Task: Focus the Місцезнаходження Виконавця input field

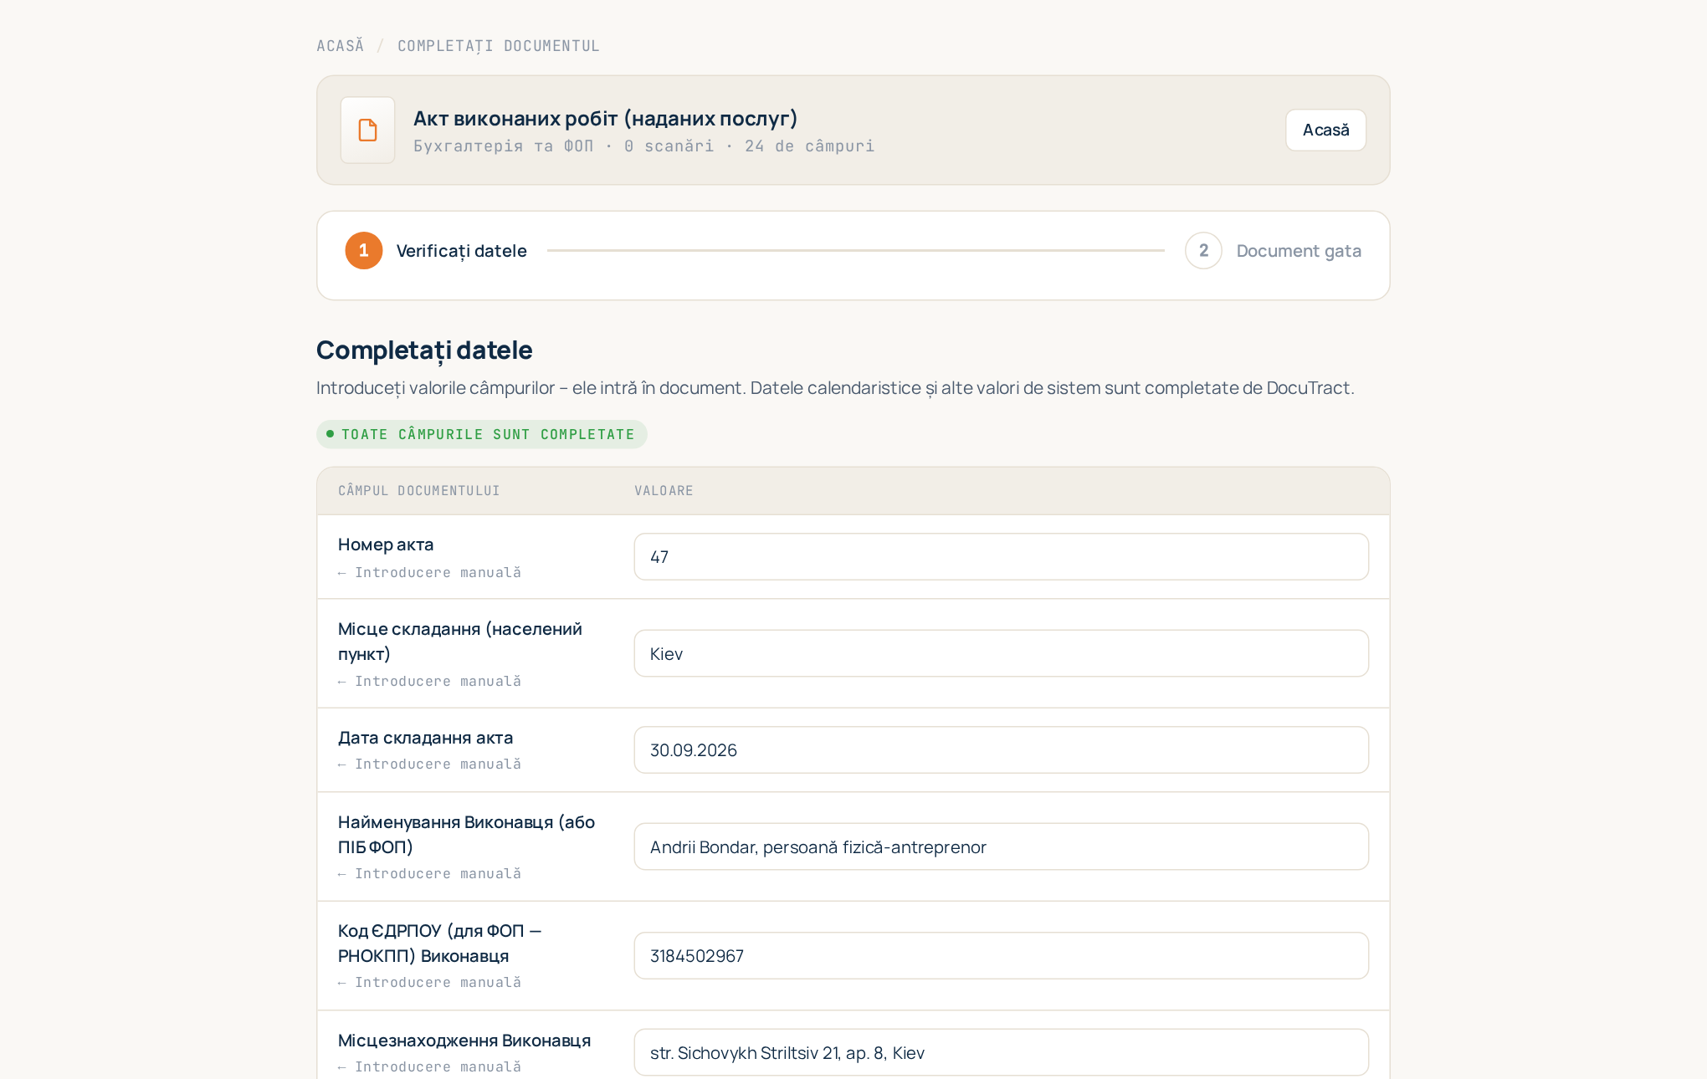Action: 1001,1052
